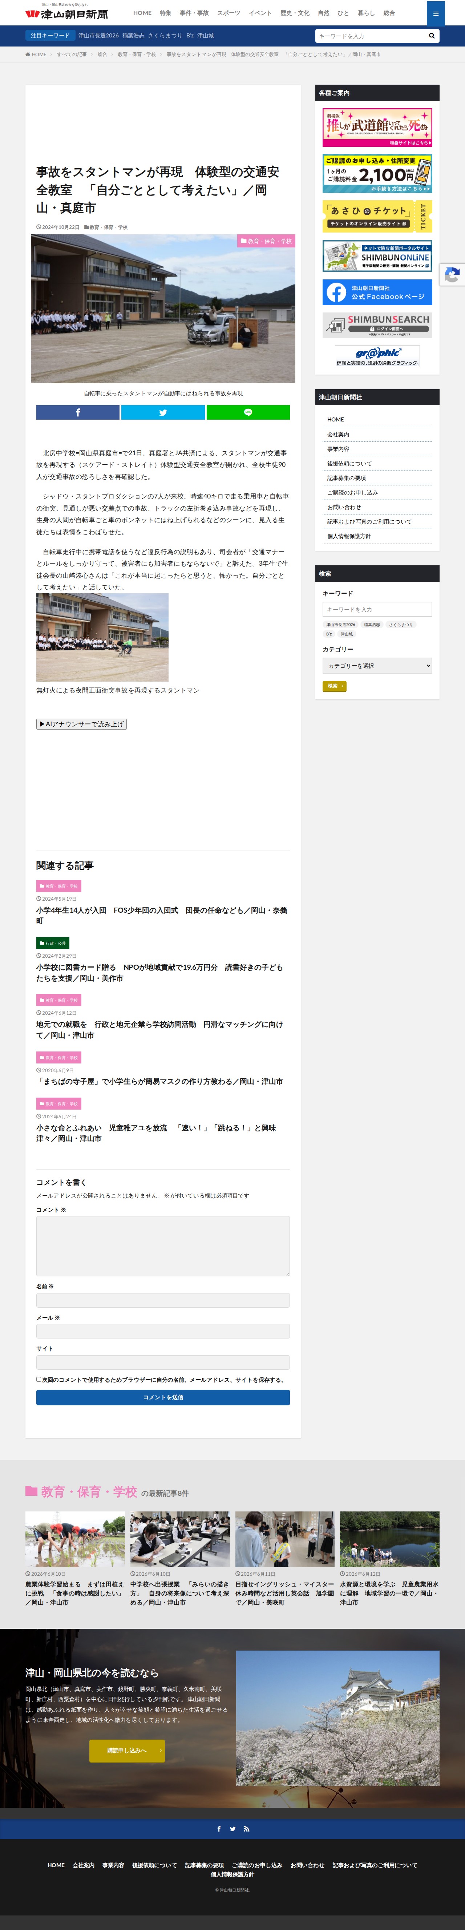Click in the 名前 input field
Viewport: 465px width, 1930px height.
pos(162,1301)
